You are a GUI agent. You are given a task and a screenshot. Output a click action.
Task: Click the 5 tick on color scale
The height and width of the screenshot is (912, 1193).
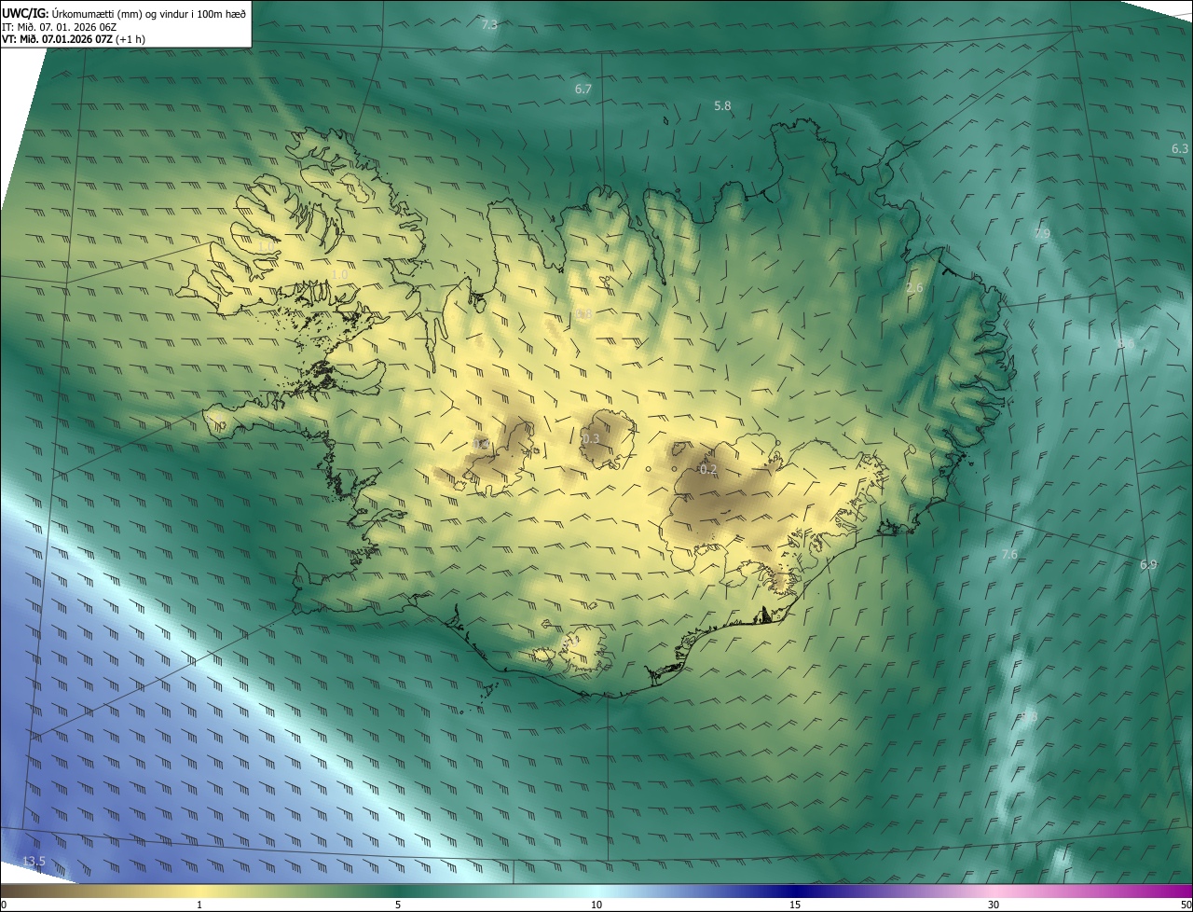tap(398, 905)
